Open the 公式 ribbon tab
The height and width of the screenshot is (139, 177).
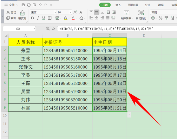tap(147, 5)
